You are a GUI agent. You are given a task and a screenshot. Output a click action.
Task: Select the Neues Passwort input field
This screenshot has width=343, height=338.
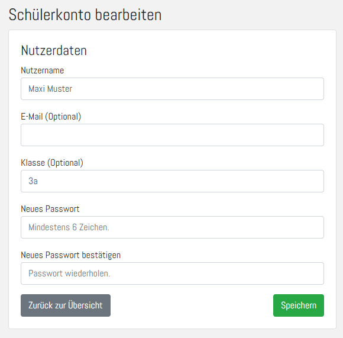coord(172,227)
